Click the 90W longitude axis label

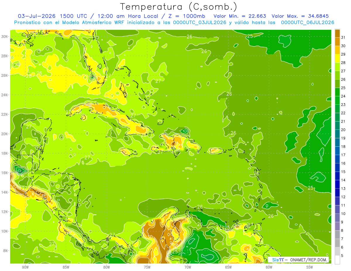point(25,267)
